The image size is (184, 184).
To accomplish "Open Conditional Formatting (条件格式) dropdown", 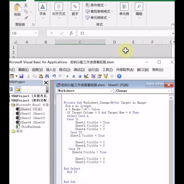I will (x=96, y=5).
